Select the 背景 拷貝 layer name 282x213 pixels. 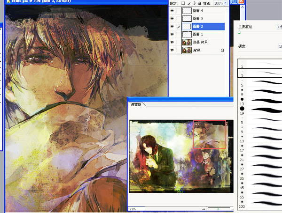click(x=200, y=42)
